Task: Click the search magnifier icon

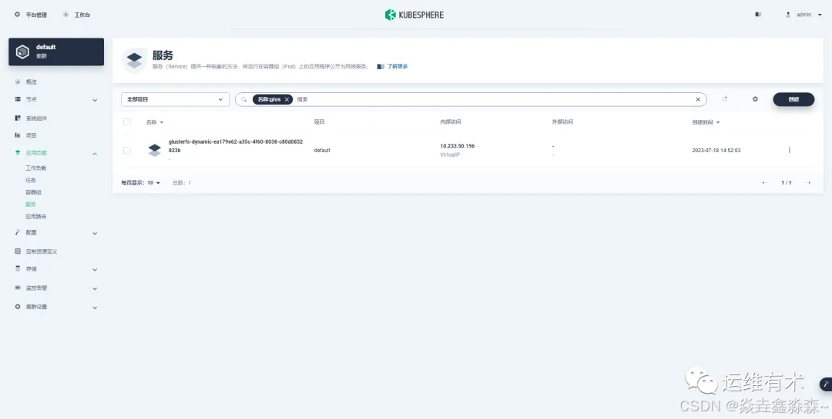Action: pos(244,100)
